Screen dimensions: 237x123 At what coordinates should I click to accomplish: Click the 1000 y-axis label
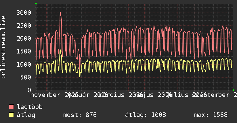point(24,64)
